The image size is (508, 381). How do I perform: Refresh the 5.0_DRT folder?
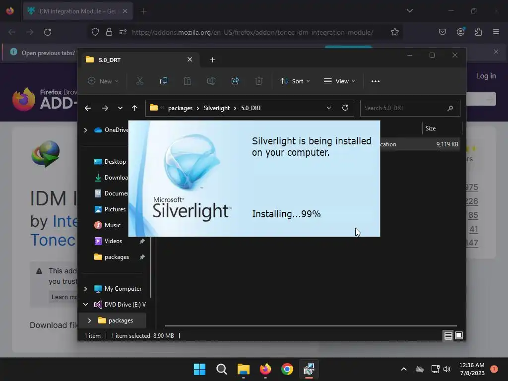point(345,108)
